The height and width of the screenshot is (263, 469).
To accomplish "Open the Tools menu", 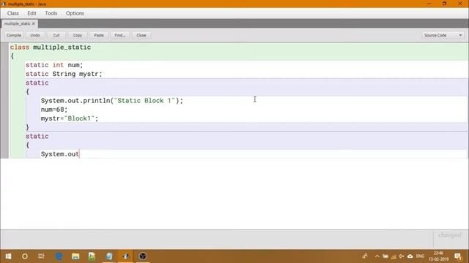I will pyautogui.click(x=51, y=13).
